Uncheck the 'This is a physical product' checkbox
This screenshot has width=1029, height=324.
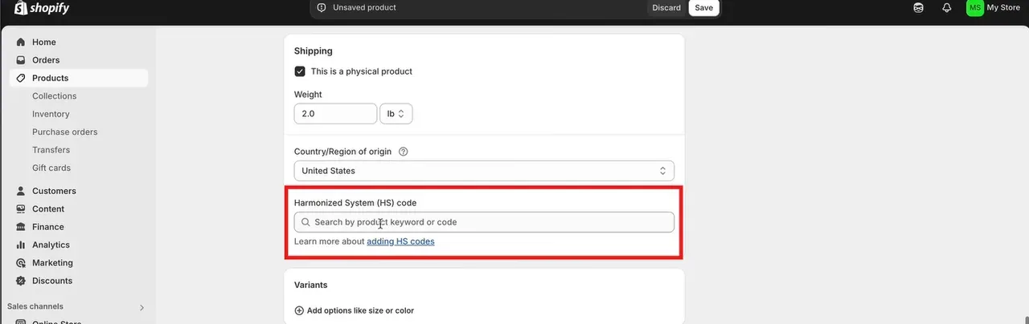point(300,71)
